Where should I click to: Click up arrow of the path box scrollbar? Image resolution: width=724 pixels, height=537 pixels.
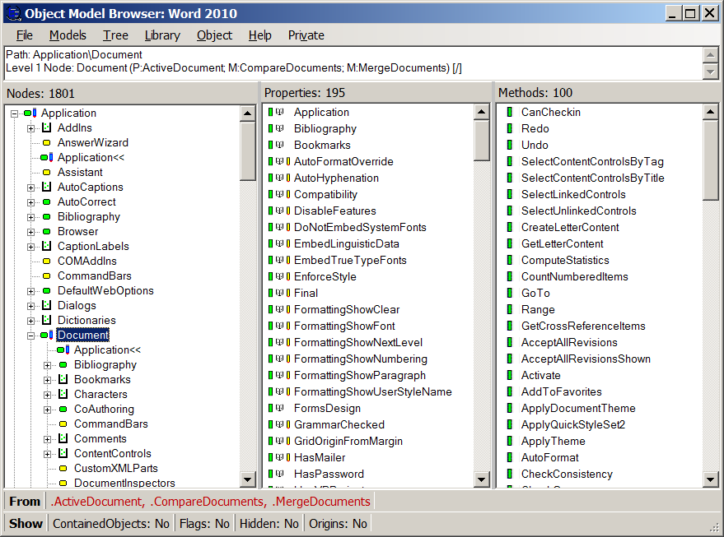pyautogui.click(x=710, y=55)
